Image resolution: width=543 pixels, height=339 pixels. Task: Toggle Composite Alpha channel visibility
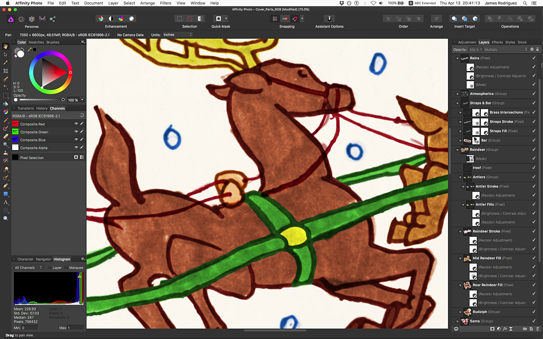(x=76, y=148)
